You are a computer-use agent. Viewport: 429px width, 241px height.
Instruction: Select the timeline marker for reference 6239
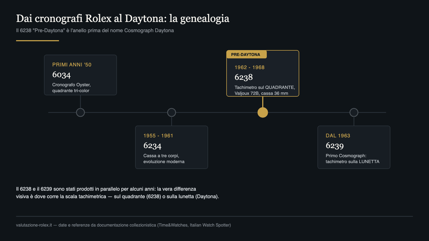(x=354, y=112)
